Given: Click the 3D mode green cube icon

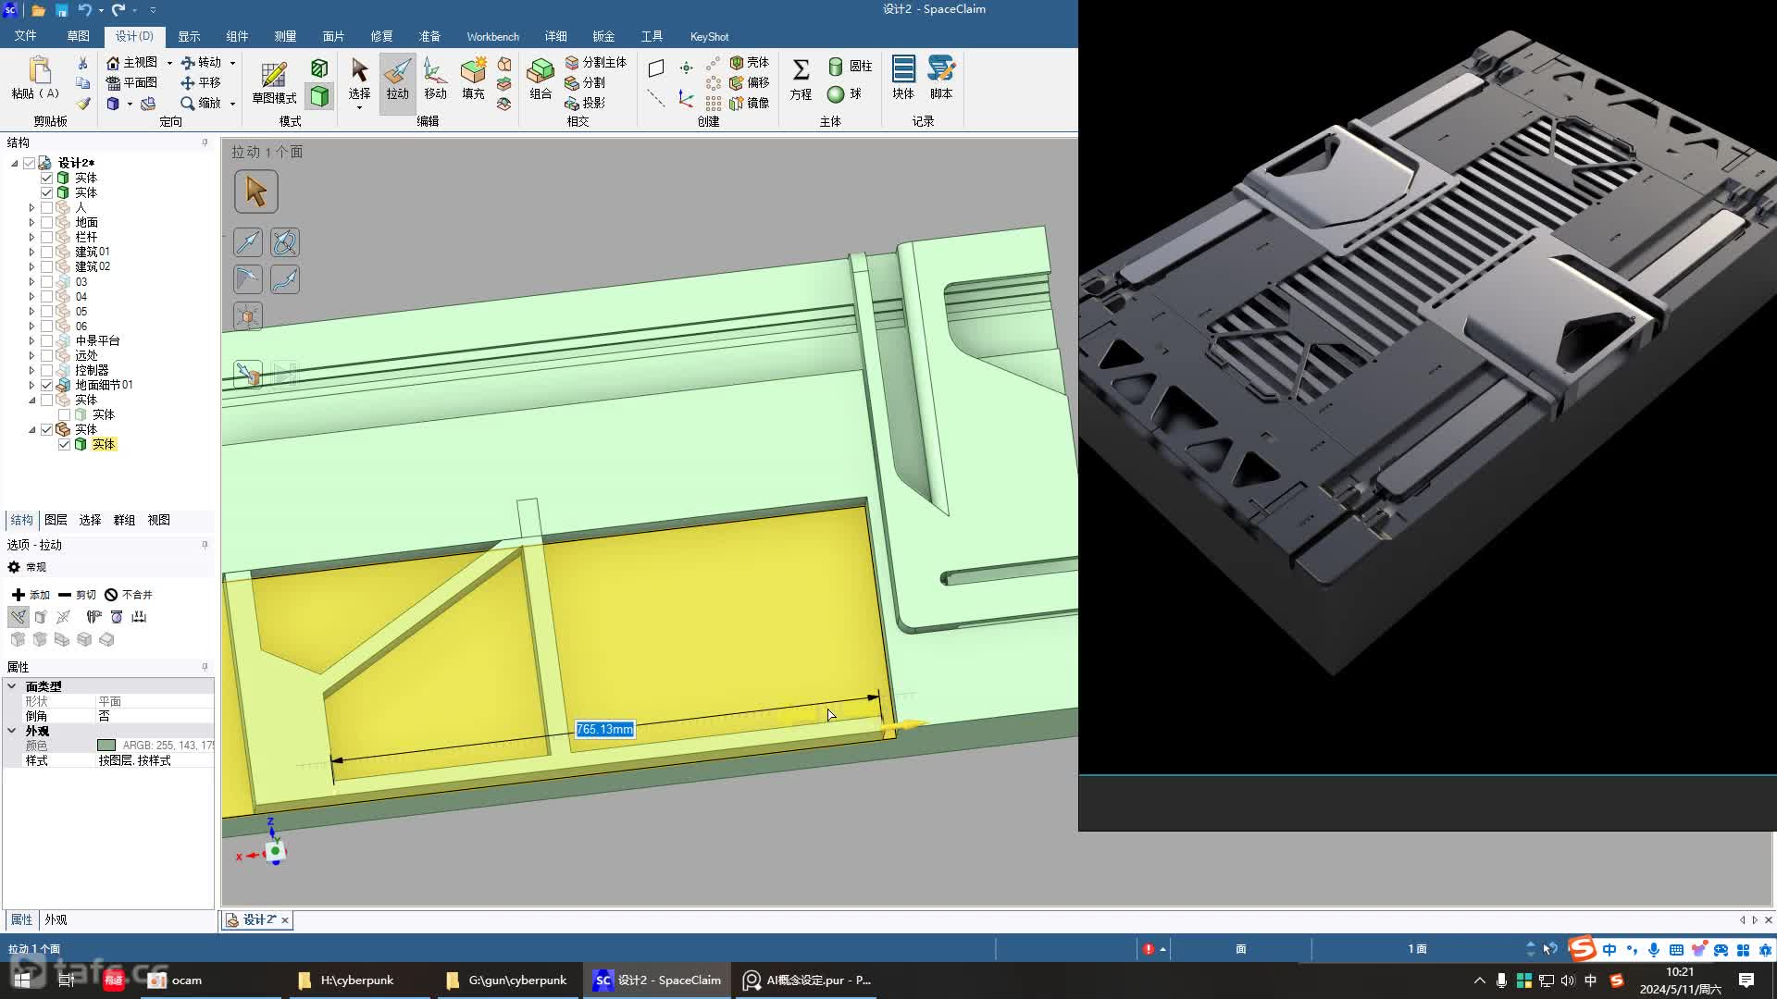Looking at the screenshot, I should [x=319, y=95].
